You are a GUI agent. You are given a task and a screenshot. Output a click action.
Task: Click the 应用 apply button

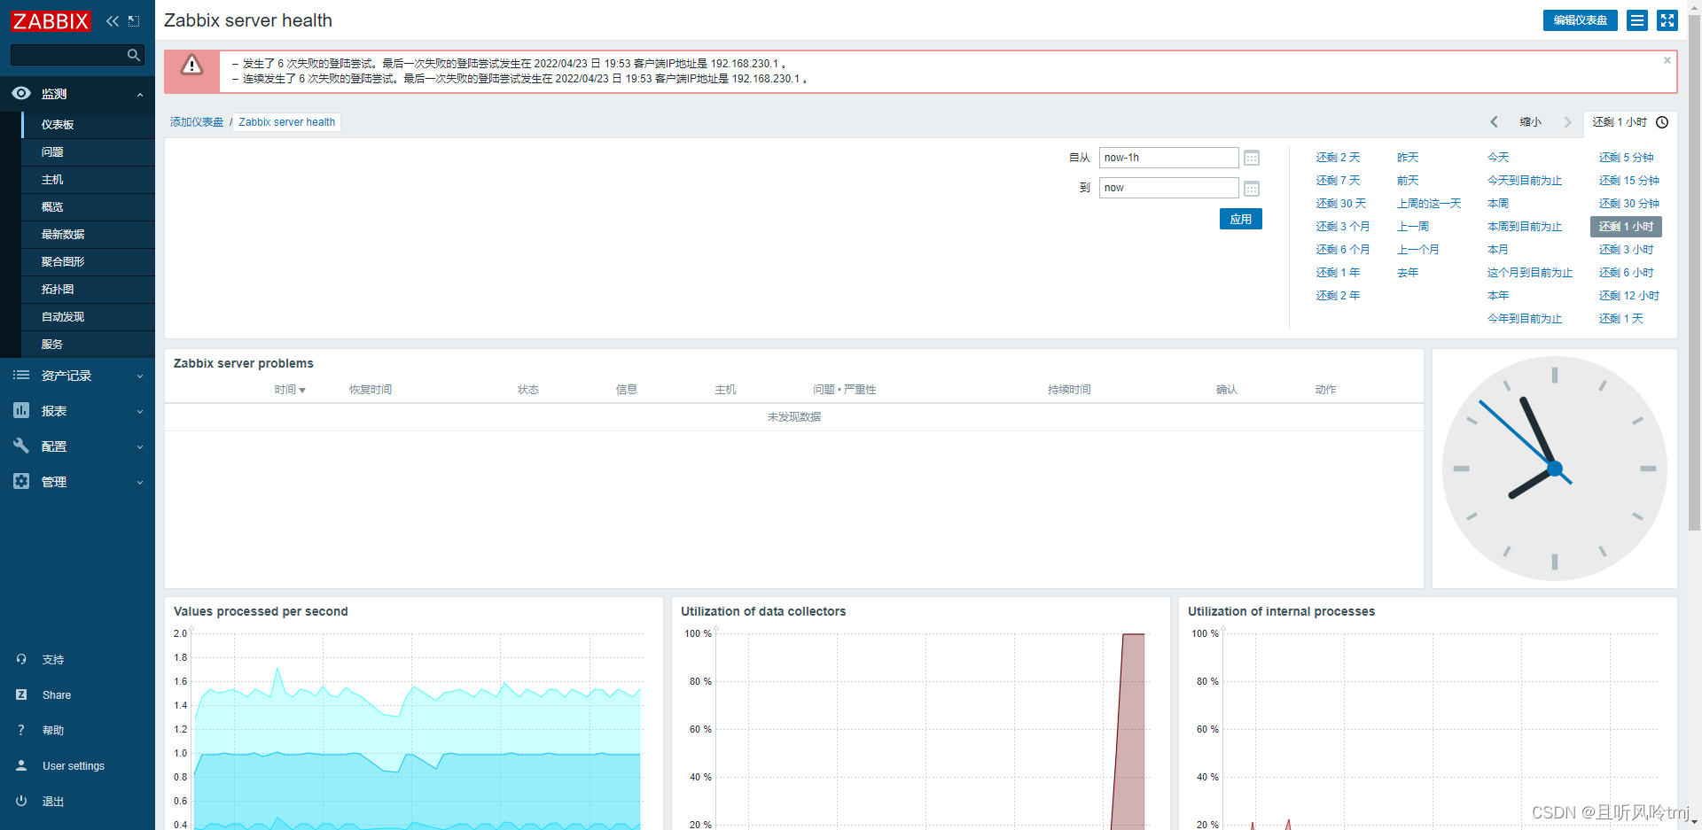click(x=1240, y=219)
